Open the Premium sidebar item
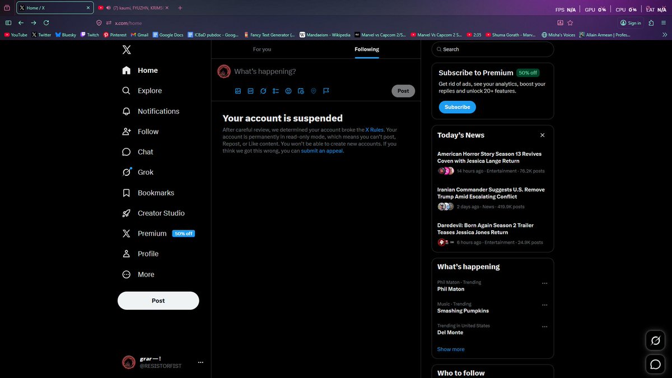 [158, 234]
